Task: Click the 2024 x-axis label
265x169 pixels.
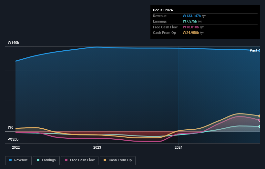Action: (x=178, y=147)
